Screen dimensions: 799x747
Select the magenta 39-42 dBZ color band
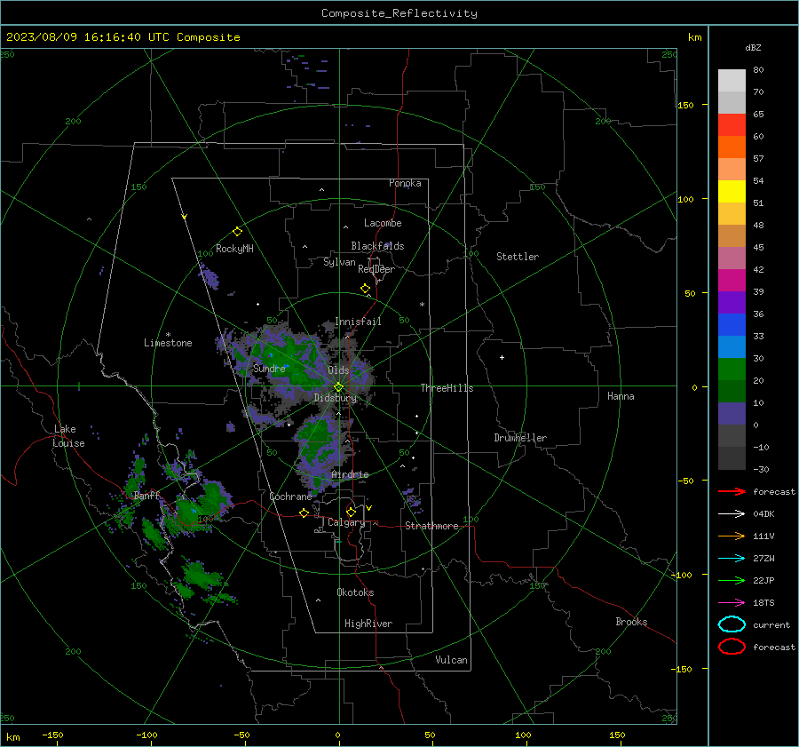[732, 281]
